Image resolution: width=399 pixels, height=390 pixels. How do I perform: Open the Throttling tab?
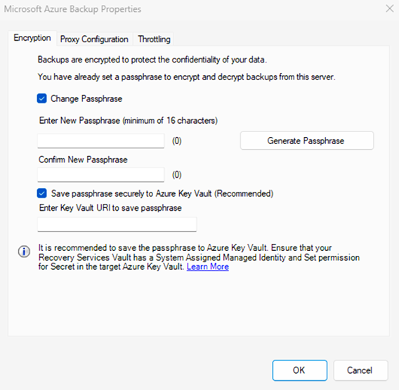pos(154,39)
